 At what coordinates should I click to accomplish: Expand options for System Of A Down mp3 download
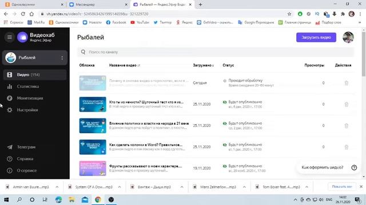(x=120, y=187)
